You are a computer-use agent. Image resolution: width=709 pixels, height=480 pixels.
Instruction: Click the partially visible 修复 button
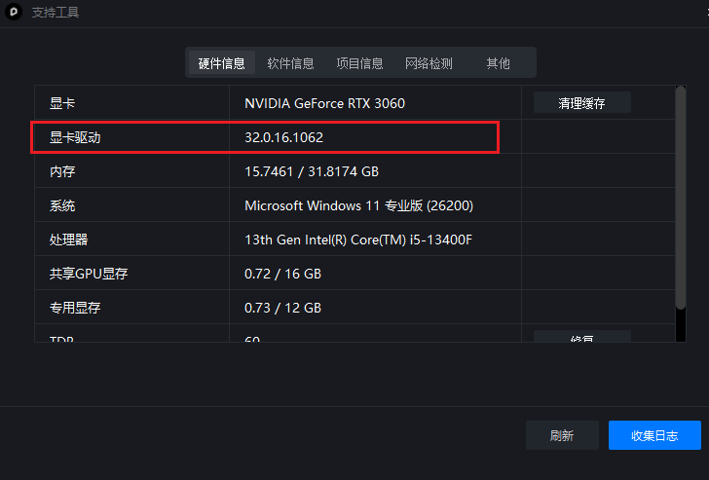click(x=582, y=336)
